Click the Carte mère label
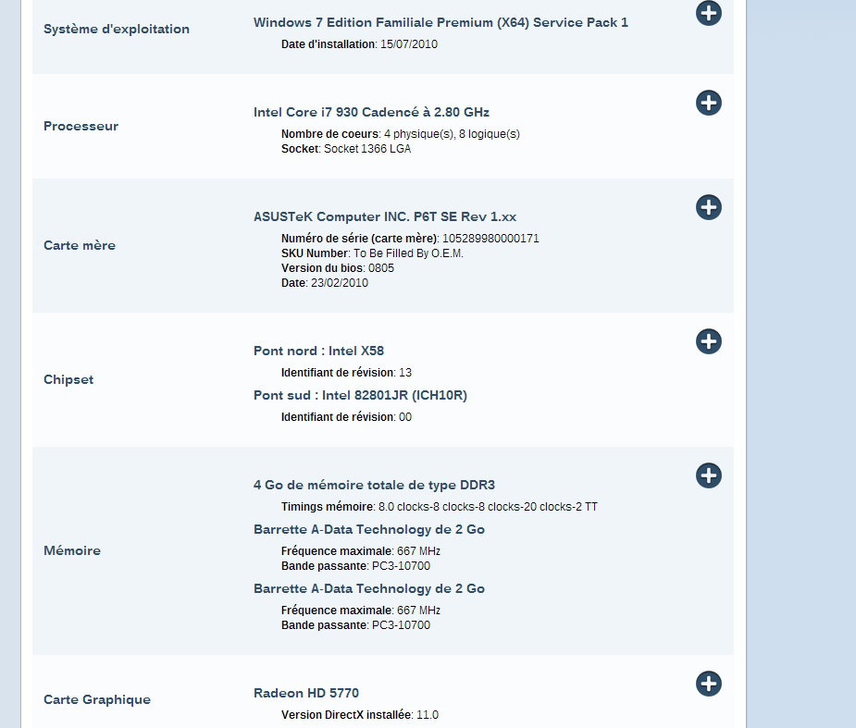 click(80, 245)
